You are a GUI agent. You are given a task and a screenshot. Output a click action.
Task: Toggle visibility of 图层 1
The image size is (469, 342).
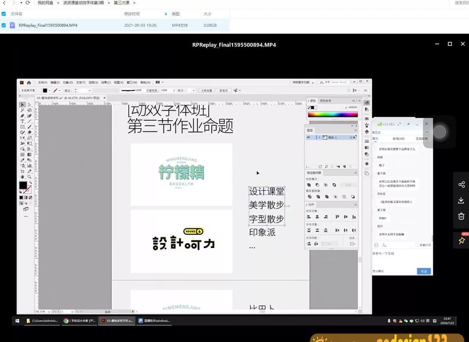click(309, 137)
